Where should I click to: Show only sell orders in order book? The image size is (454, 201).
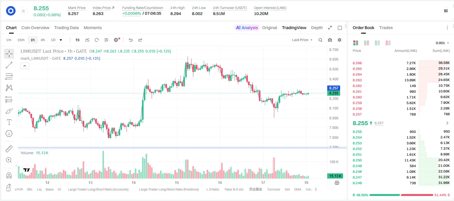pos(388,43)
